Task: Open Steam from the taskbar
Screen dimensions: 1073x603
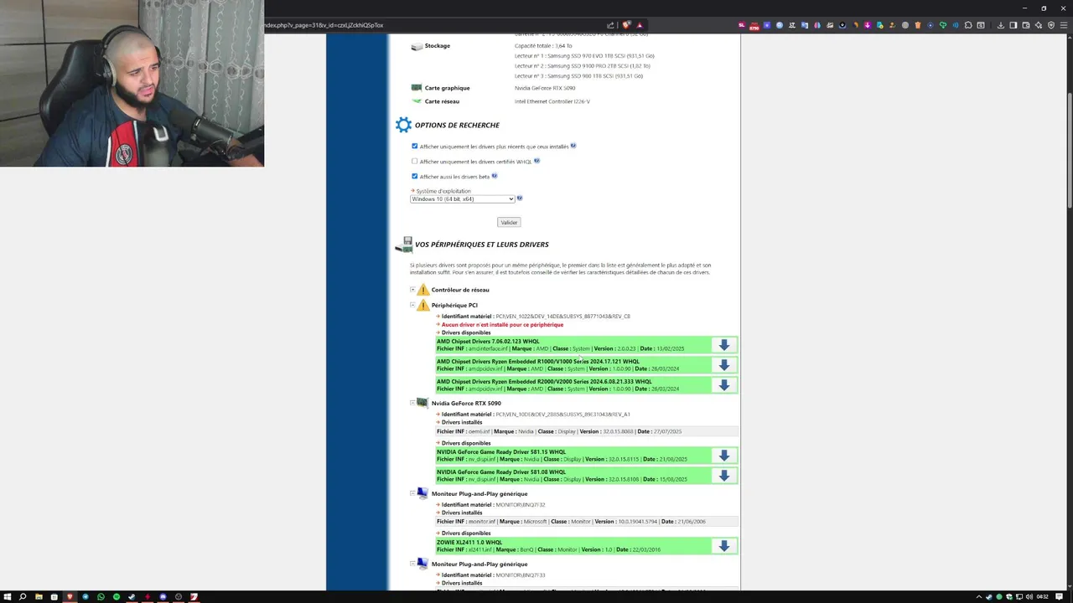Action: coord(132,597)
